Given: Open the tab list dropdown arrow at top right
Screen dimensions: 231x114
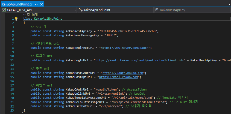Looking at the screenshot, I should 229,4.
